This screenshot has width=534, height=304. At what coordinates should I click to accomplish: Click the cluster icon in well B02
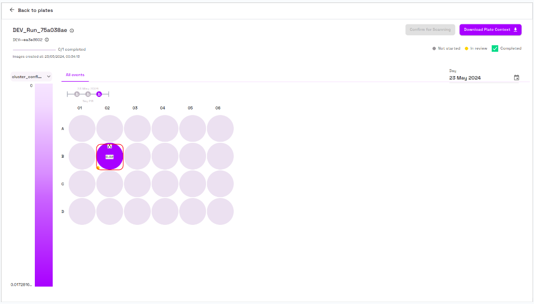pos(109,146)
